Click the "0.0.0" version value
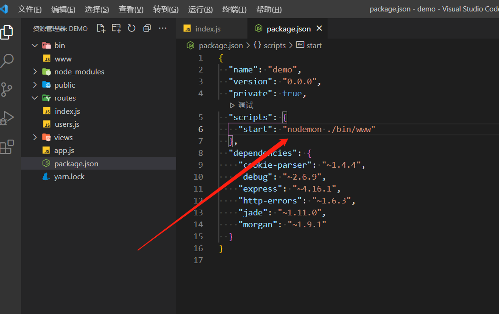 point(299,81)
